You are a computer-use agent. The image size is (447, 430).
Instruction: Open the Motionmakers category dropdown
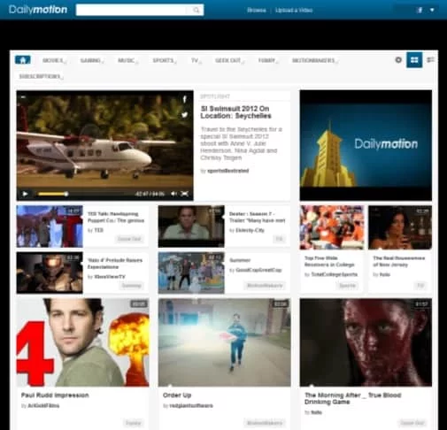[314, 60]
